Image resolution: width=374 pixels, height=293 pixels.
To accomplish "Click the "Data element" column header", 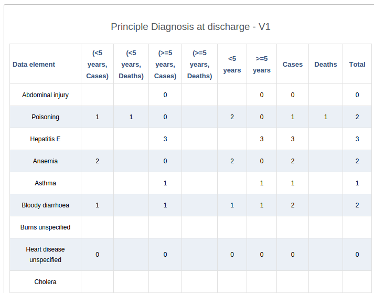I will pos(34,65).
